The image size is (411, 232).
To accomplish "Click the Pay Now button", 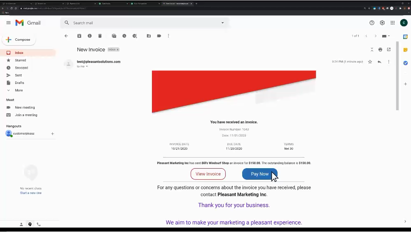I will point(259,174).
